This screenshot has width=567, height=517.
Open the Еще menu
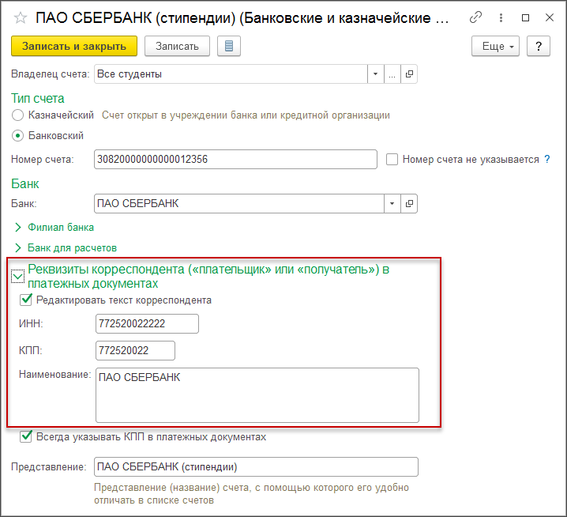click(x=495, y=46)
